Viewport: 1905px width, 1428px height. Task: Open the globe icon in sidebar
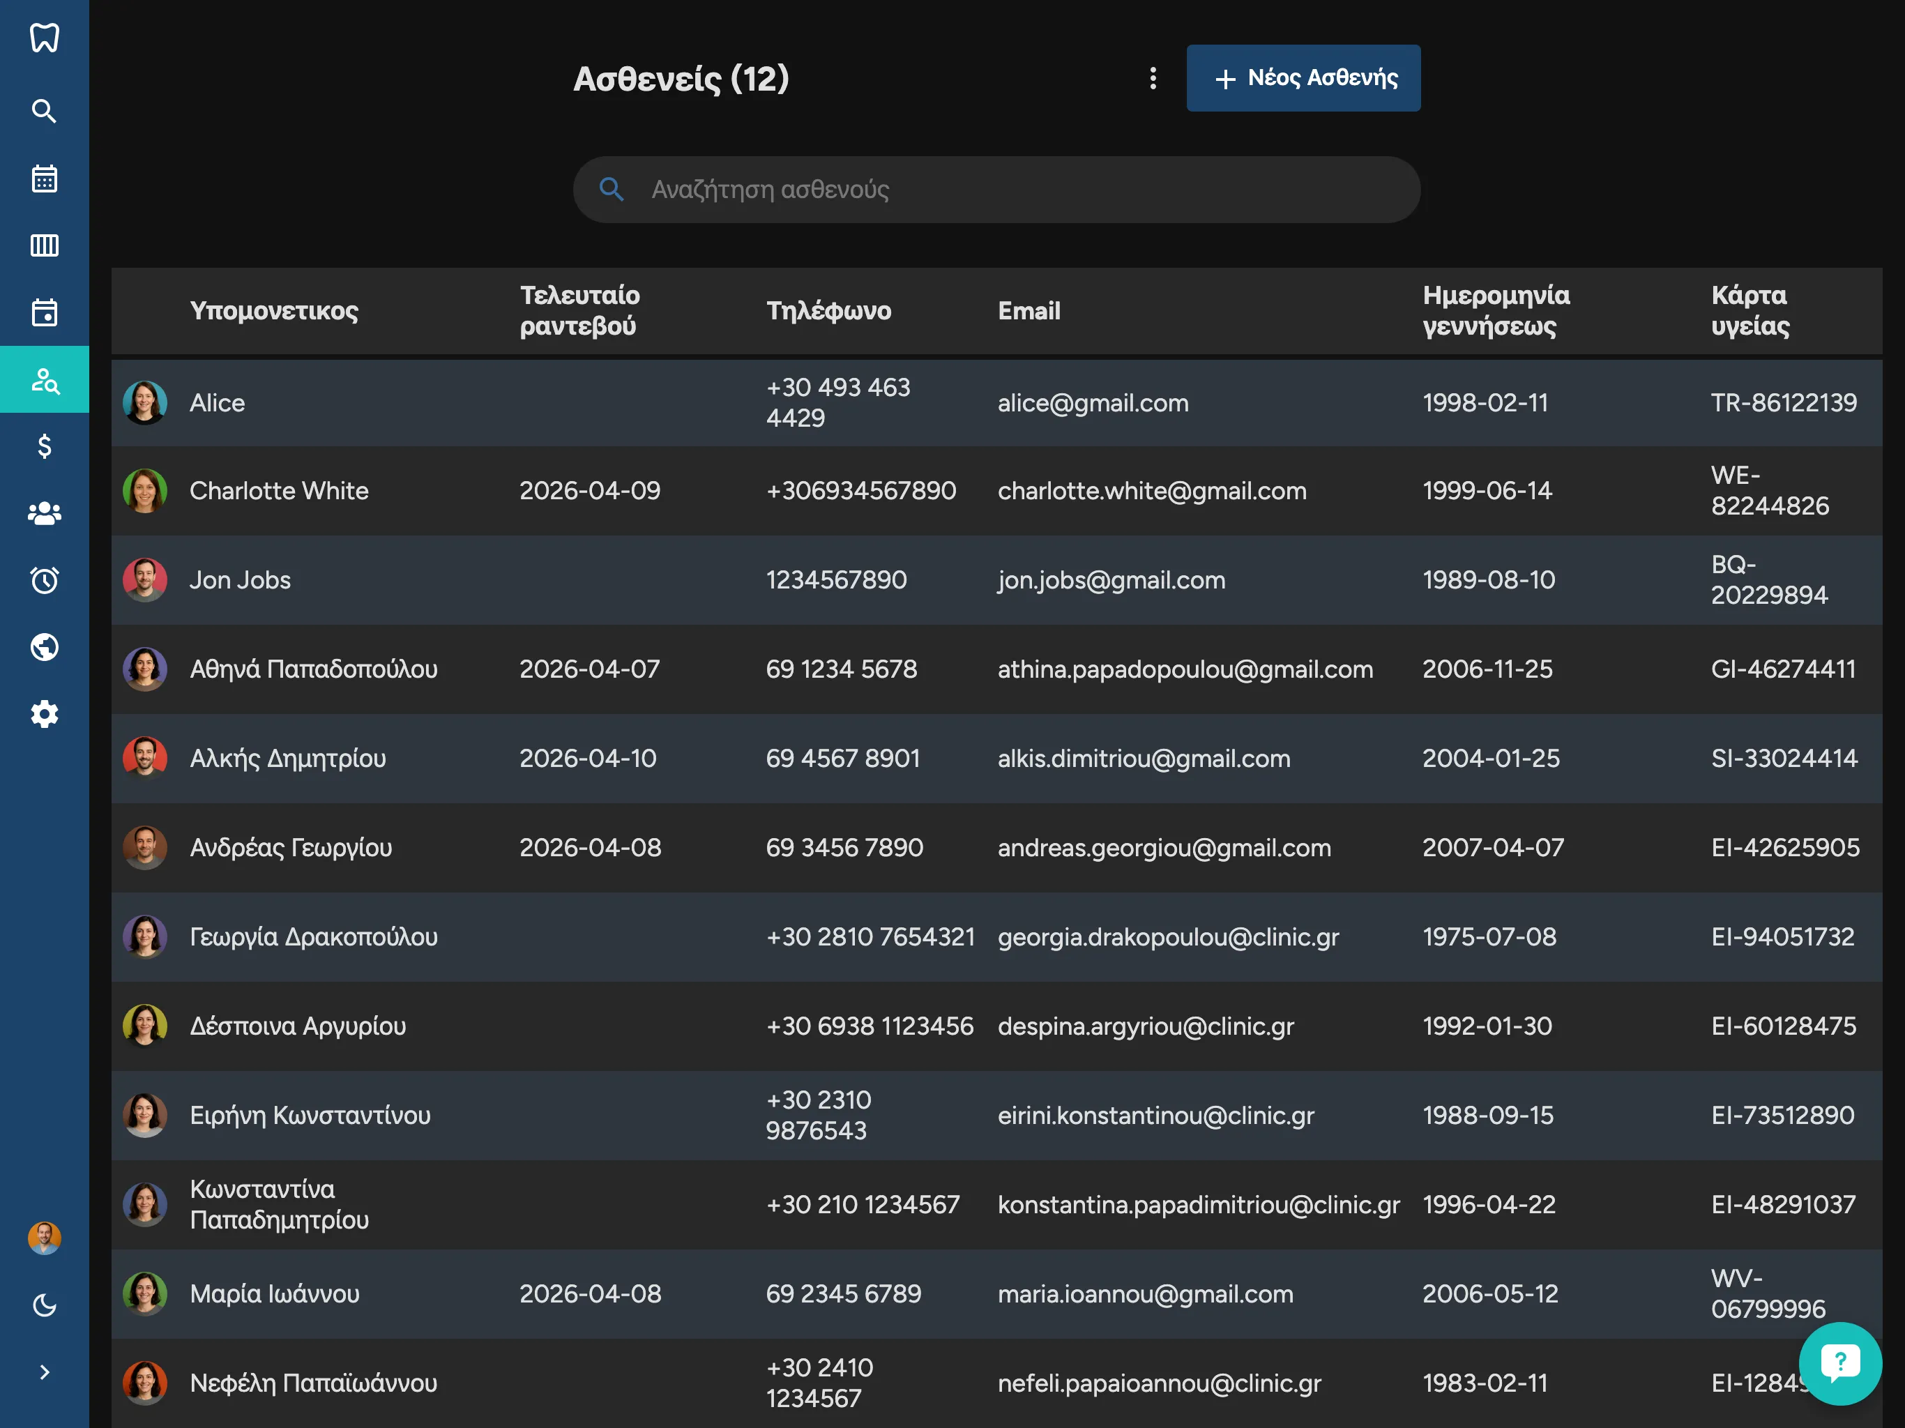click(44, 647)
